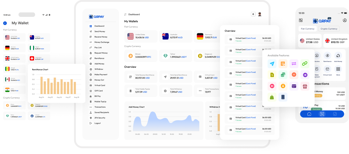Go to Money Exchange in sidebar menu
The width and height of the screenshot is (349, 154).
pos(102,42)
